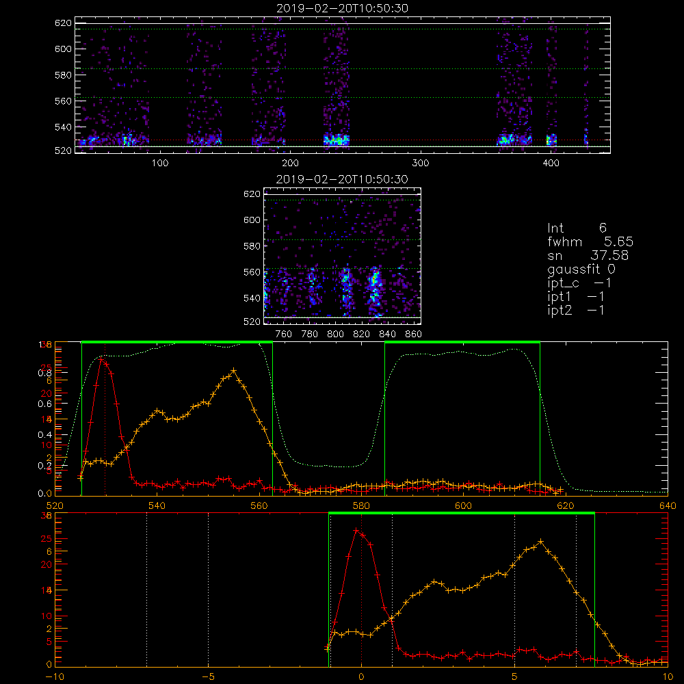
Task: Click x-axis label -10 on bottom plot
Action: point(55,677)
